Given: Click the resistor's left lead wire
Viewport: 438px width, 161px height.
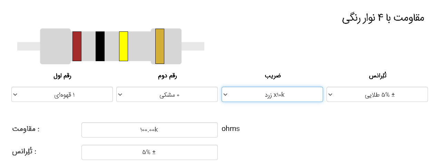Looking at the screenshot, I should (x=29, y=46).
